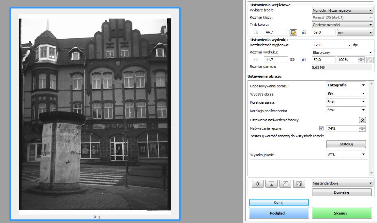The height and width of the screenshot is (223, 377).
Task: Click the Zastosuj button
Action: 346,144
